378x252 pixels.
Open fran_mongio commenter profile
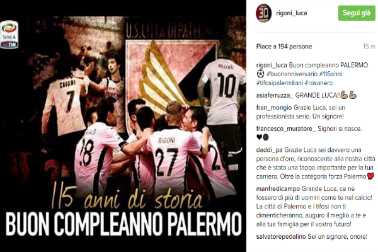273,108
